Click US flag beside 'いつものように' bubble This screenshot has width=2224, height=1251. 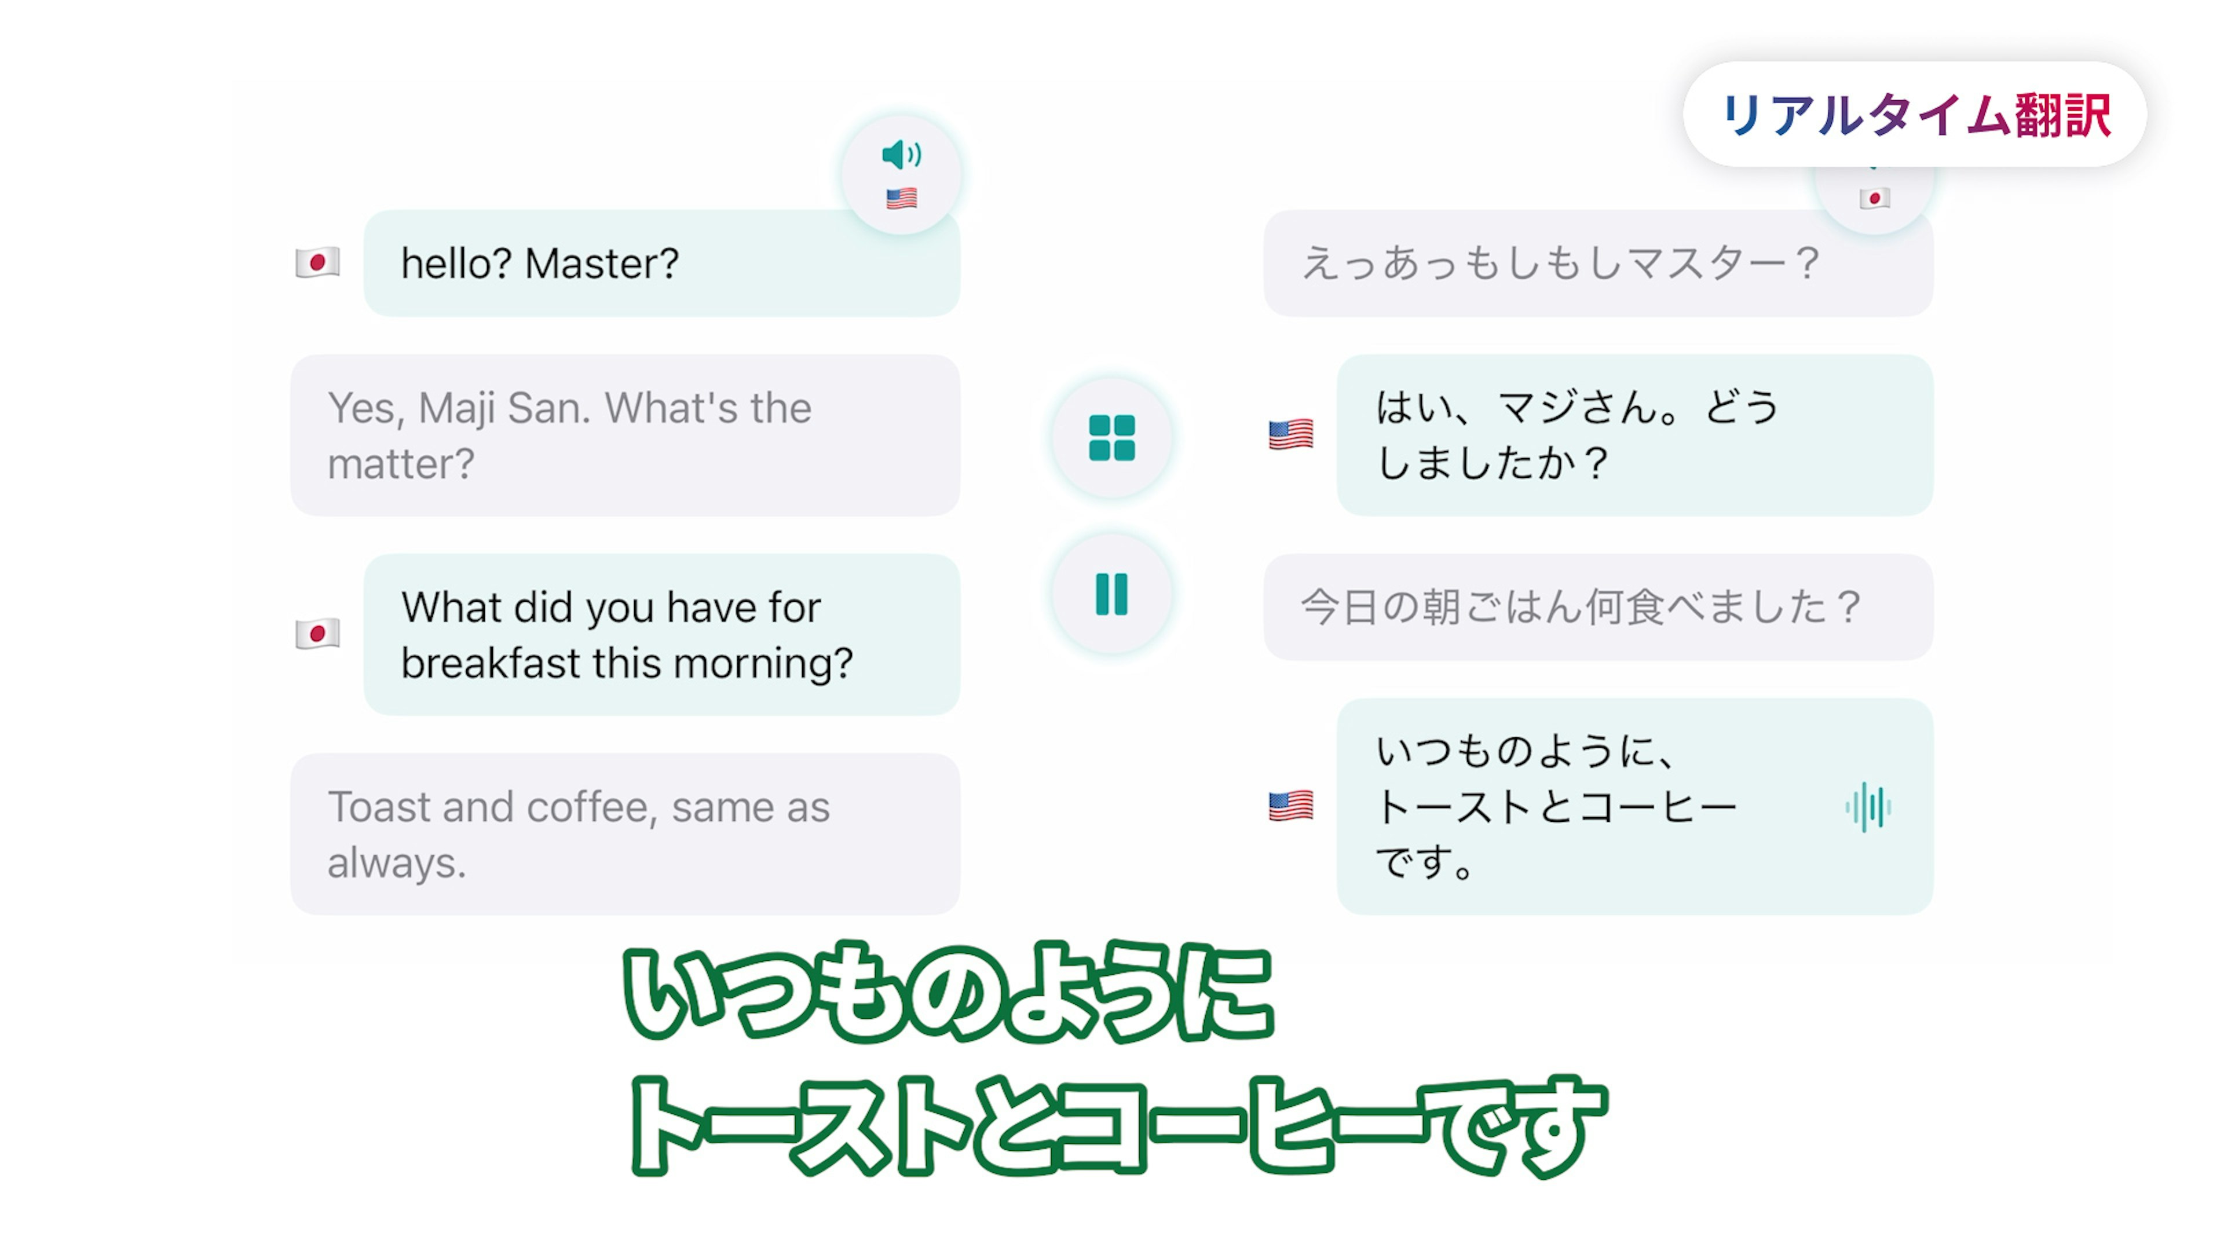(1291, 806)
